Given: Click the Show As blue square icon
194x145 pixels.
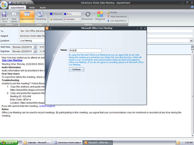Looking at the screenshot, I should click(51, 14).
